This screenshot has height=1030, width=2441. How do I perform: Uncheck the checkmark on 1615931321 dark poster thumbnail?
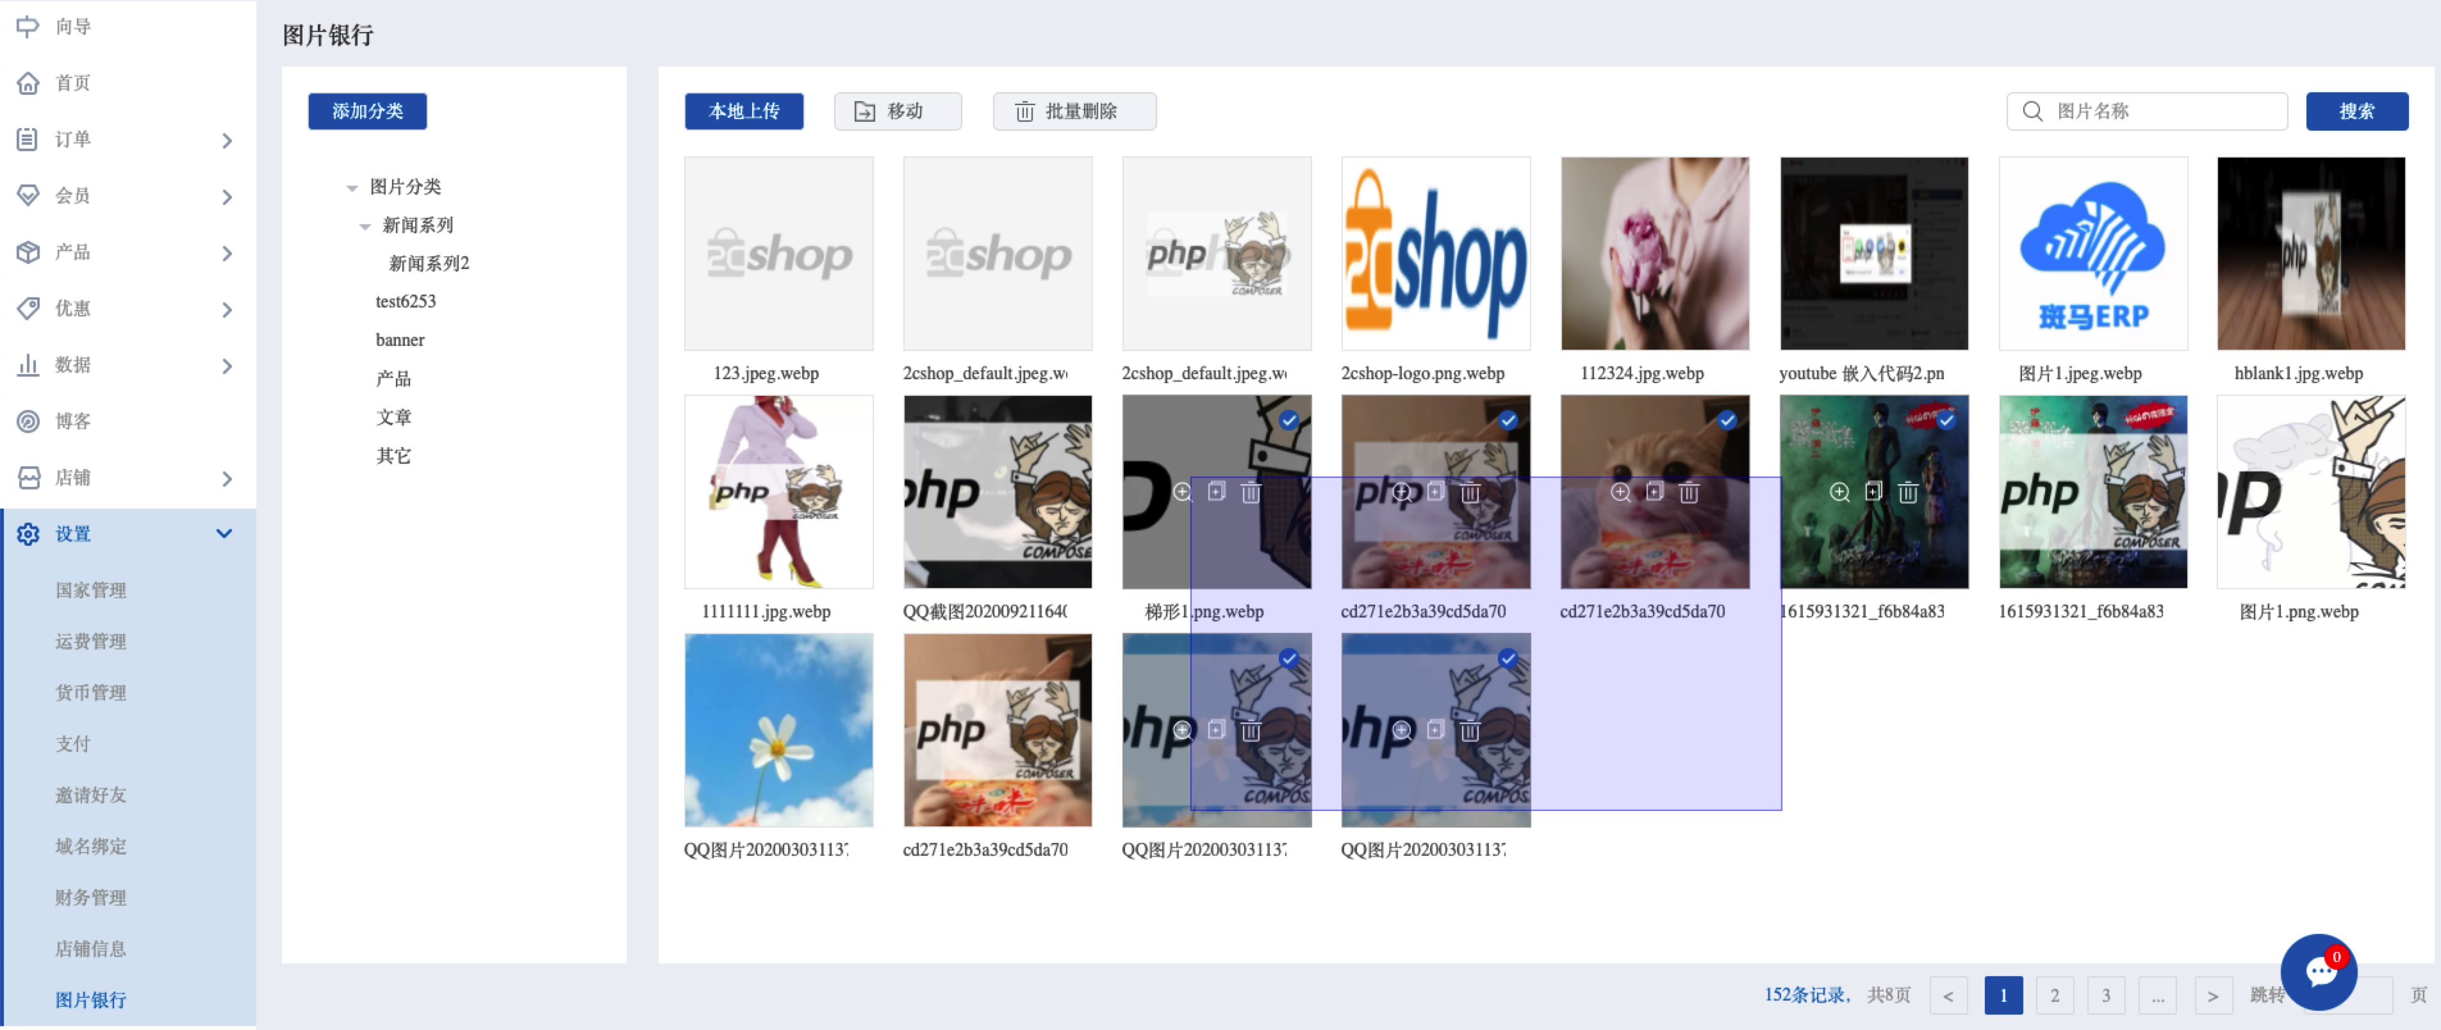tap(1945, 420)
